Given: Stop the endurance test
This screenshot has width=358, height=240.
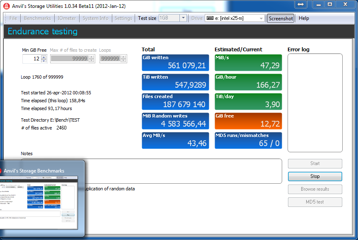Looking at the screenshot, I should pyautogui.click(x=315, y=176).
